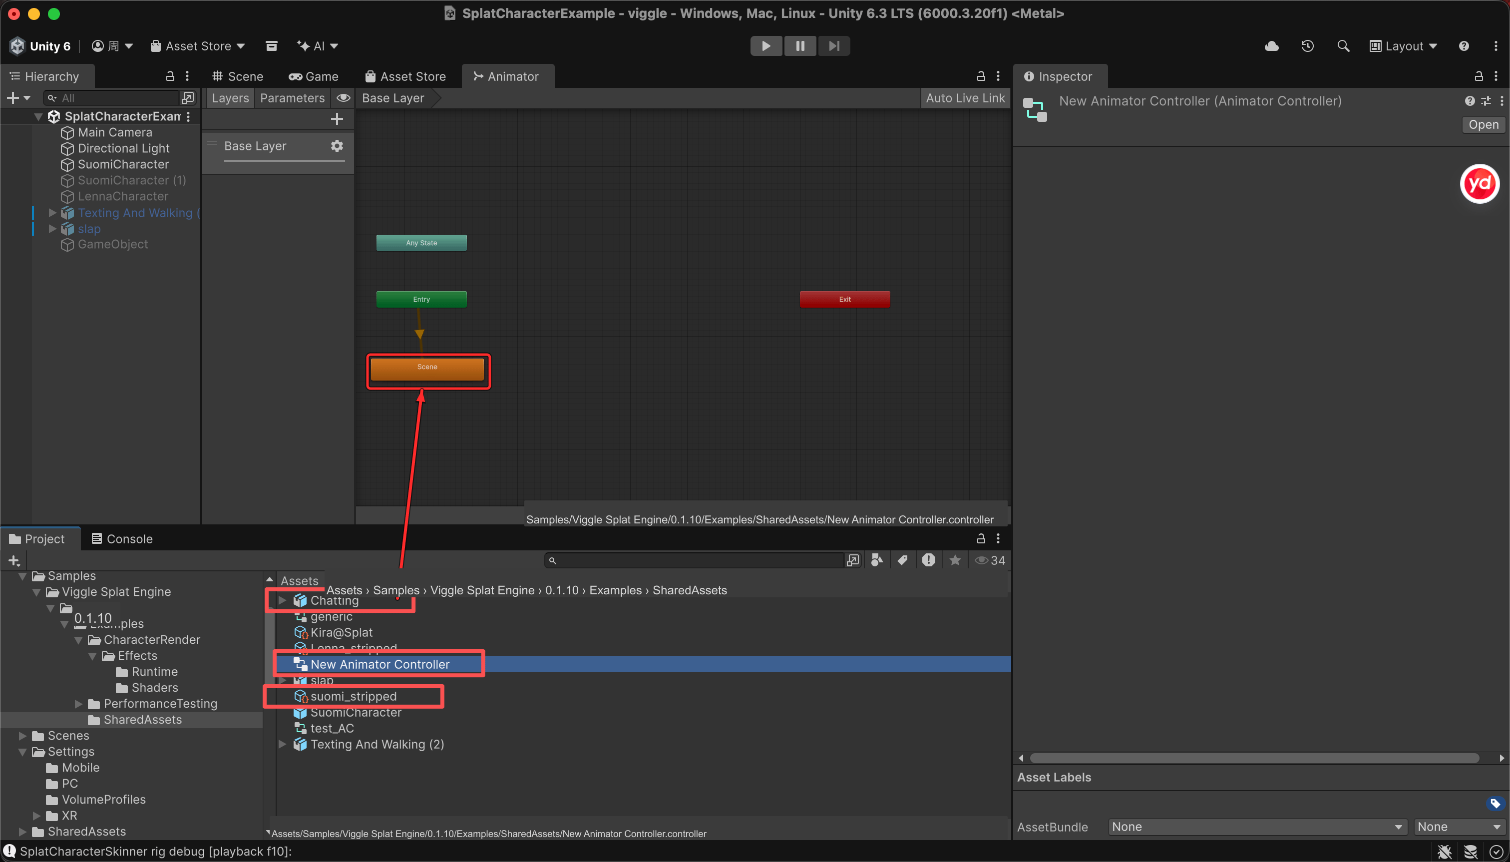The image size is (1510, 862).
Task: Click the Step frame button
Action: (834, 46)
